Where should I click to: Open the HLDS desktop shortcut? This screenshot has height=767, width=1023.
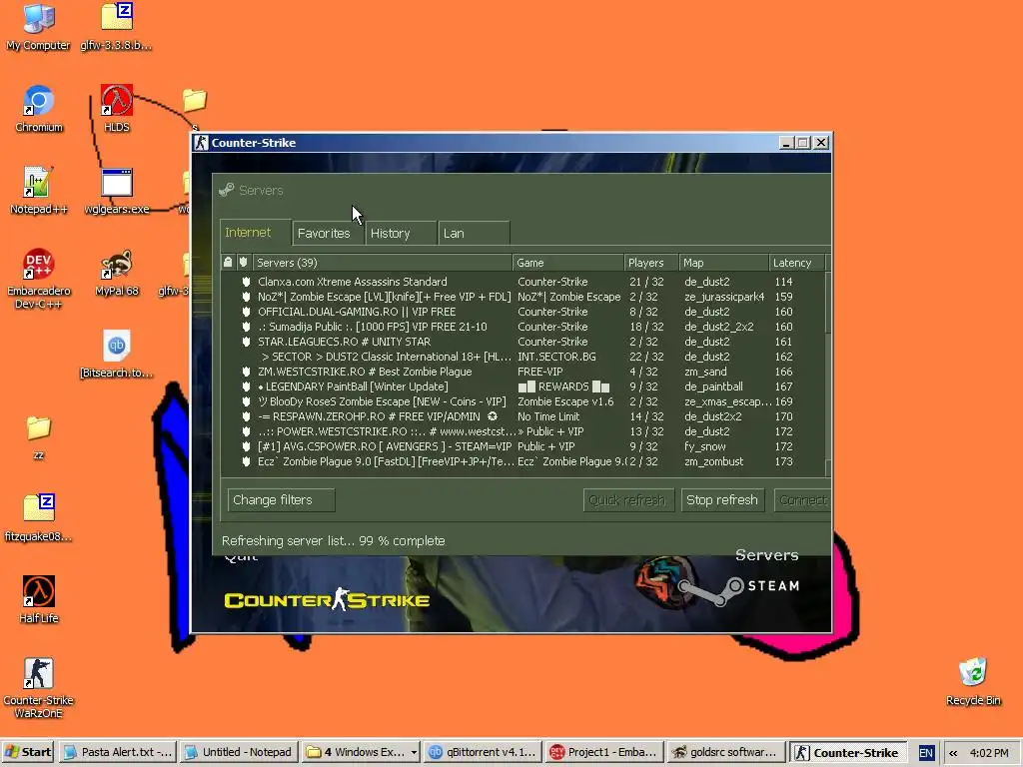[117, 108]
